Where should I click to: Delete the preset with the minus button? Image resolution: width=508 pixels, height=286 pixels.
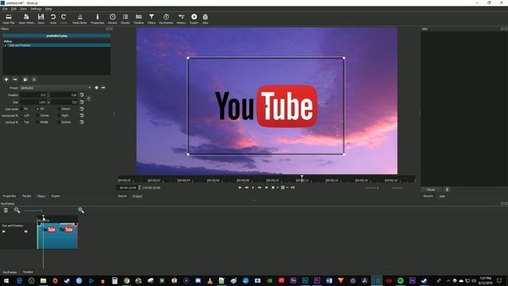[103, 87]
